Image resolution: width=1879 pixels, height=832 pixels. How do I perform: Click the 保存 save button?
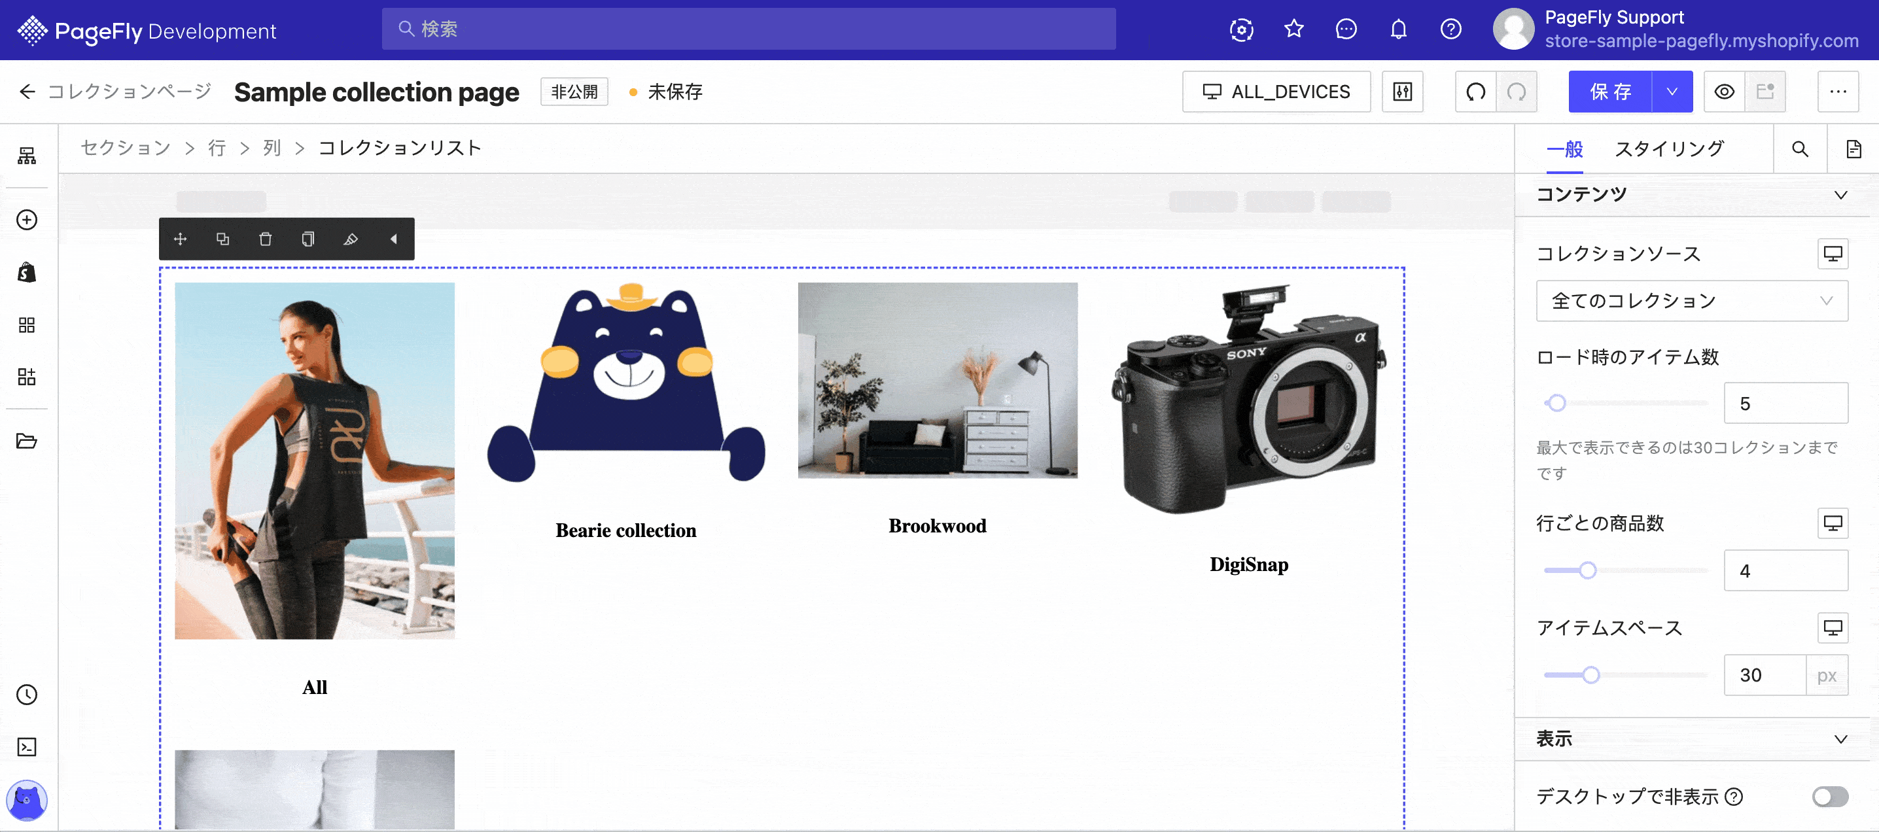(1611, 91)
